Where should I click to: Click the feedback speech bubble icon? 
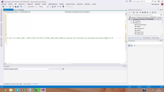pyautogui.click(x=127, y=1)
